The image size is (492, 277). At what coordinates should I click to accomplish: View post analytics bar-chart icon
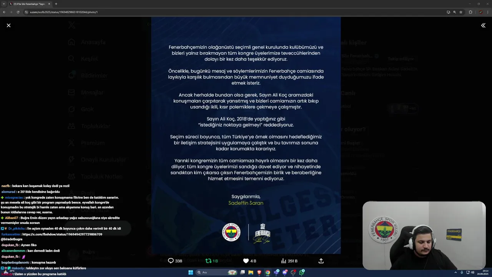coord(283,261)
